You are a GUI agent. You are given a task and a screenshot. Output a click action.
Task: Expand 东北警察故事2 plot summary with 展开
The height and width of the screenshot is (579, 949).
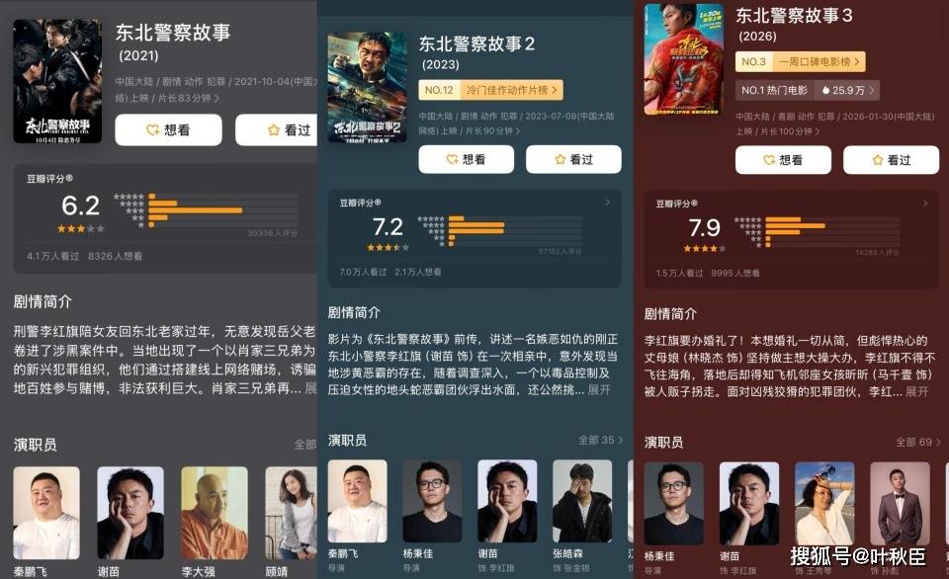pos(599,389)
